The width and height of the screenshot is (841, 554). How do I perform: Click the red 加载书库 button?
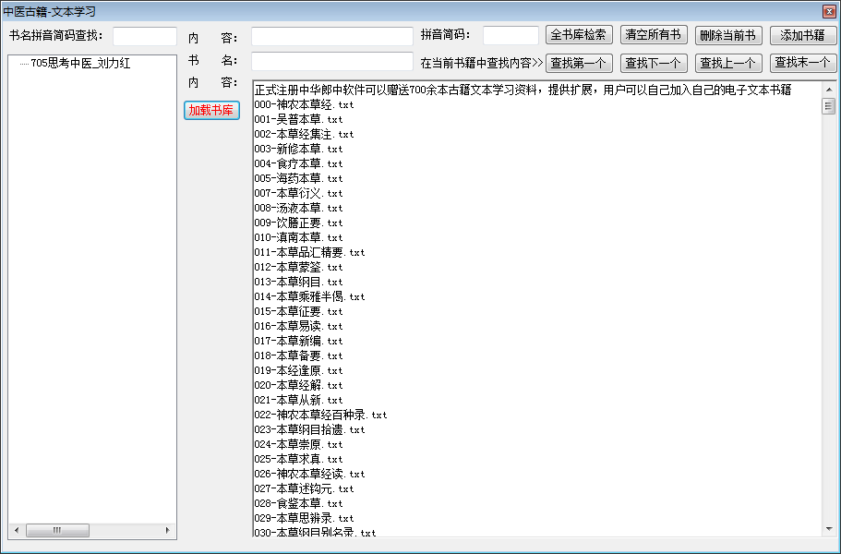[211, 110]
